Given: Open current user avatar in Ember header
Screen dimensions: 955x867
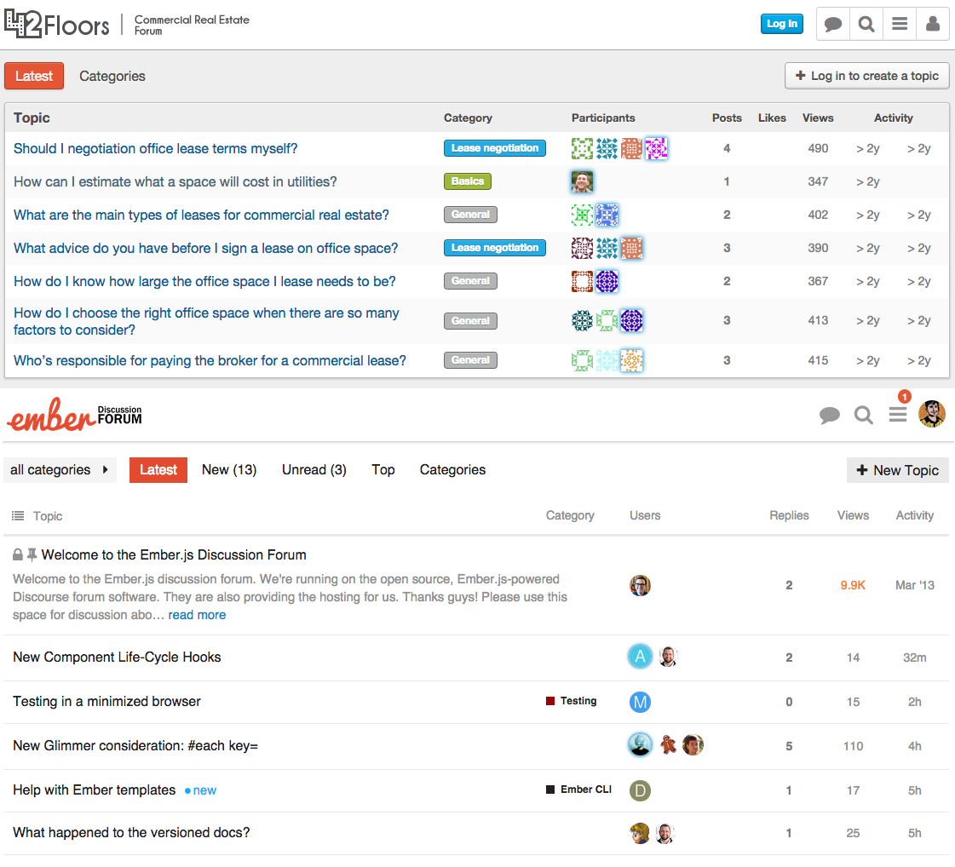Looking at the screenshot, I should click(x=931, y=414).
